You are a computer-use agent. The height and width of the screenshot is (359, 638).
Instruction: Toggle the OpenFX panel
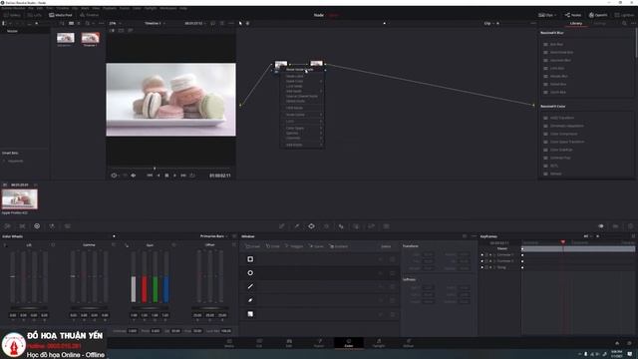[598, 15]
